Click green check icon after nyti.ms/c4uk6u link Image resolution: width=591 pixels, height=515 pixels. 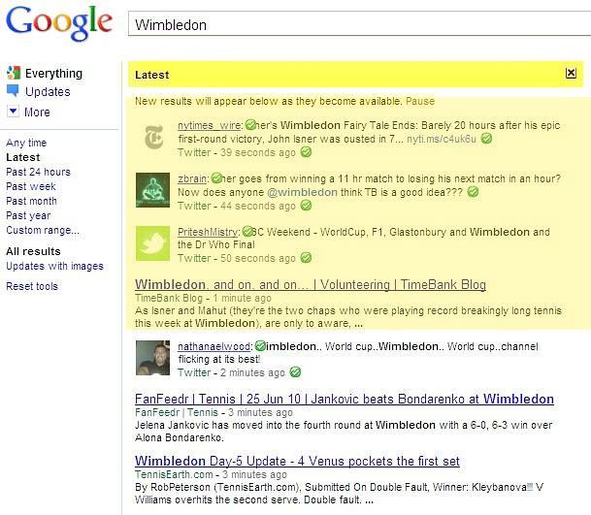pyautogui.click(x=486, y=139)
